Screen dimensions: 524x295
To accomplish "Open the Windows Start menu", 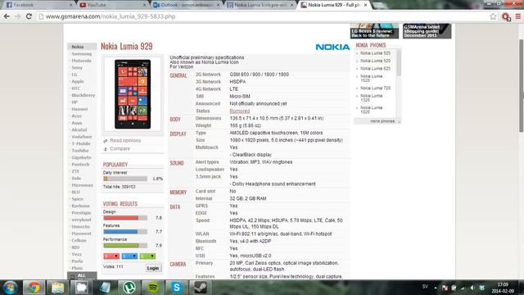I will pyautogui.click(x=10, y=288).
